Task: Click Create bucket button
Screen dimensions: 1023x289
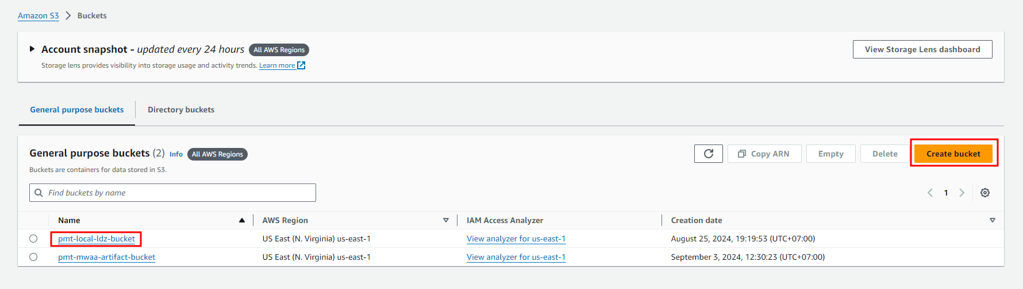Action: click(x=953, y=154)
